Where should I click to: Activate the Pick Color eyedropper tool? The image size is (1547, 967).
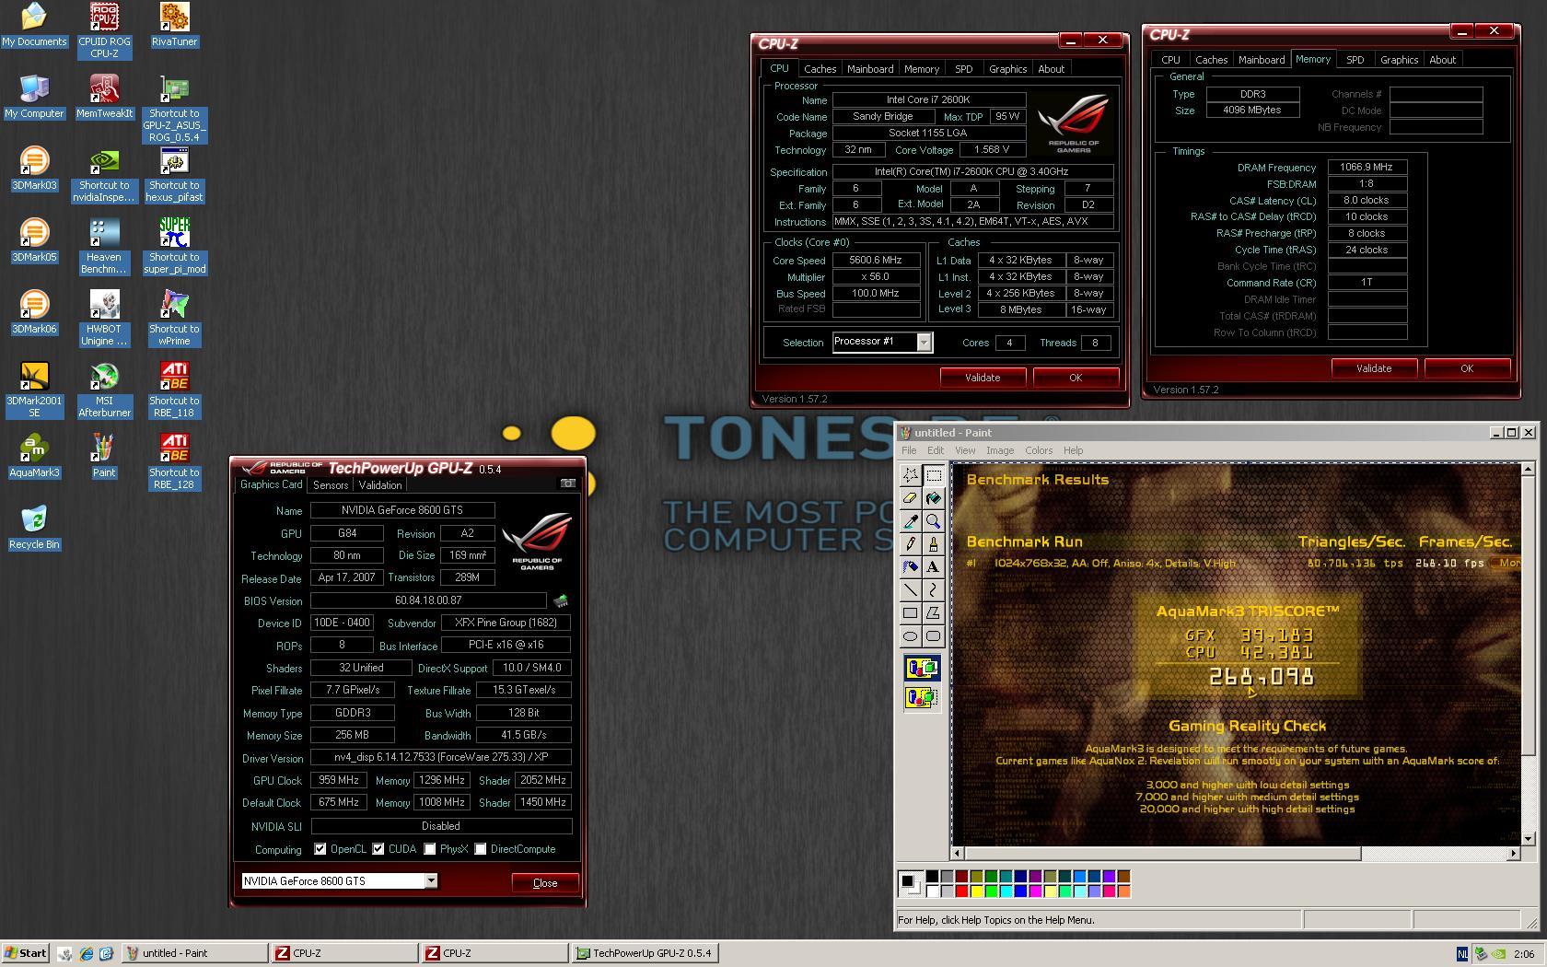pyautogui.click(x=910, y=521)
